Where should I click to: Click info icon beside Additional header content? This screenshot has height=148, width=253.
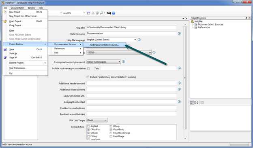click(179, 83)
